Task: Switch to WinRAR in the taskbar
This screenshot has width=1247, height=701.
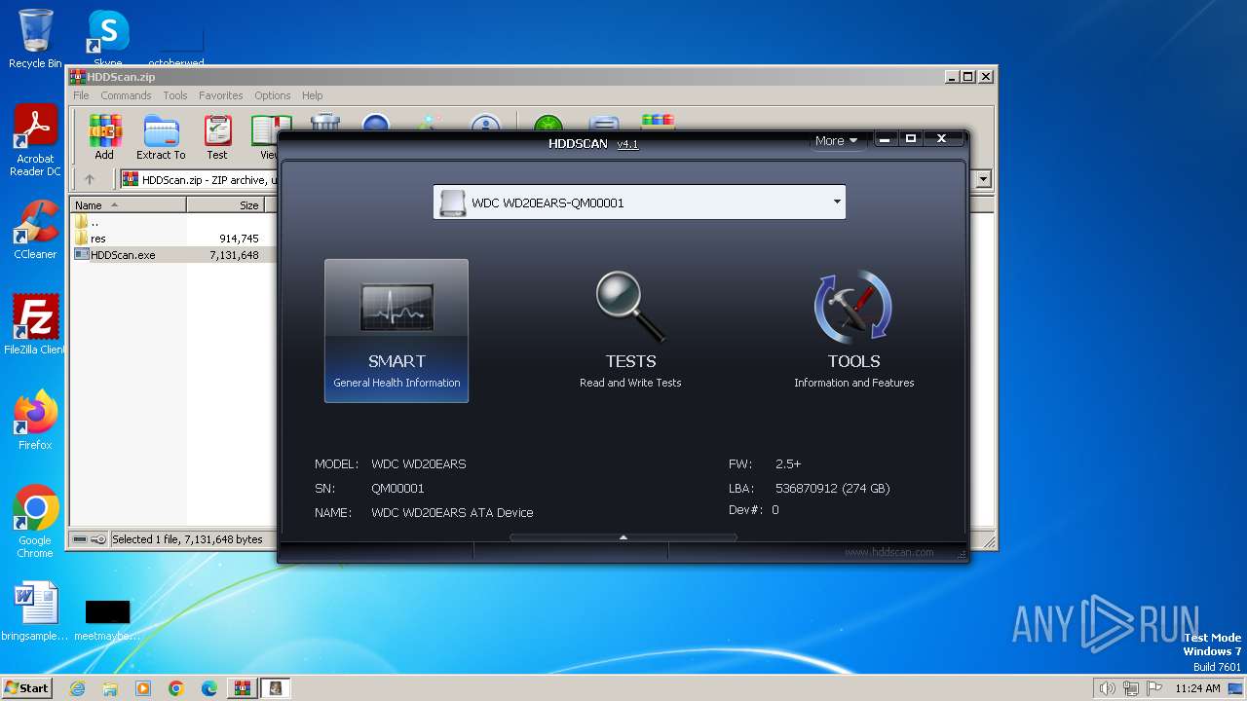Action: (x=242, y=688)
